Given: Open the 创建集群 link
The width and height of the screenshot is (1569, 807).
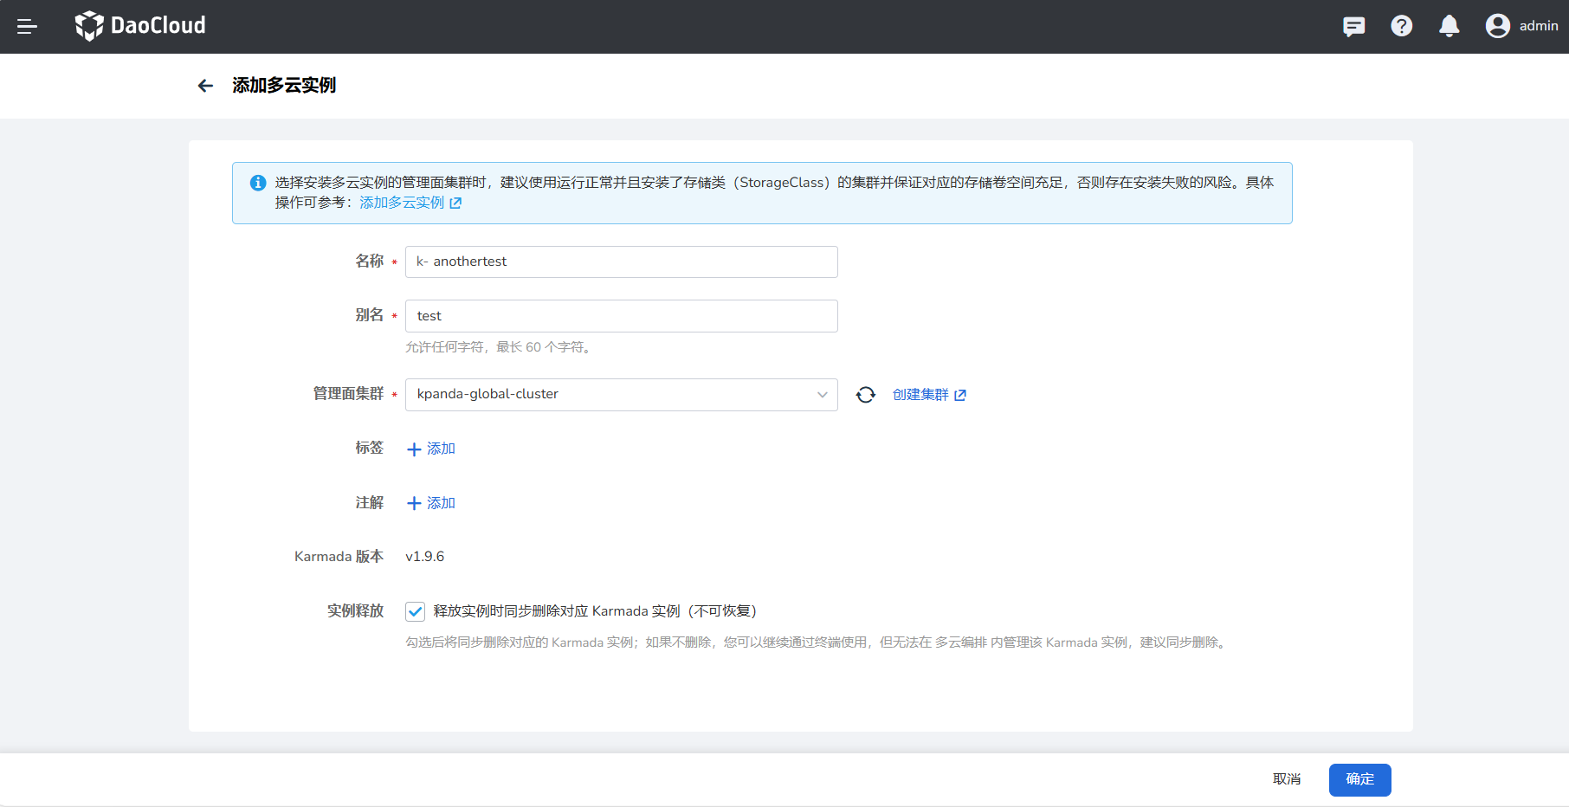Looking at the screenshot, I should coord(928,395).
